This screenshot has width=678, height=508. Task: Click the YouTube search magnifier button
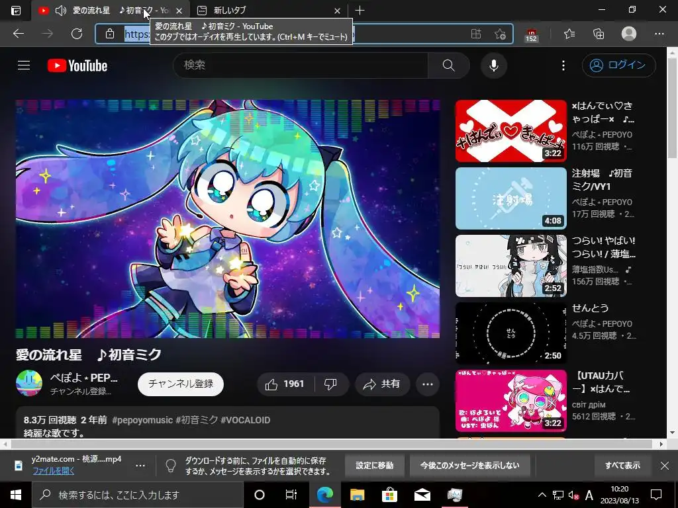click(449, 65)
